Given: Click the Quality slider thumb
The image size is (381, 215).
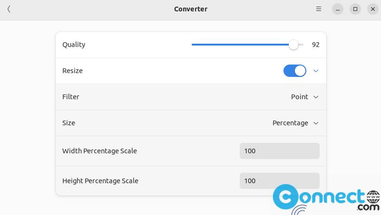Looking at the screenshot, I should [293, 45].
